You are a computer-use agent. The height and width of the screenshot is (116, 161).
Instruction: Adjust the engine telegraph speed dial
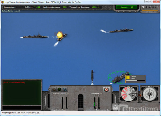(x=129, y=95)
